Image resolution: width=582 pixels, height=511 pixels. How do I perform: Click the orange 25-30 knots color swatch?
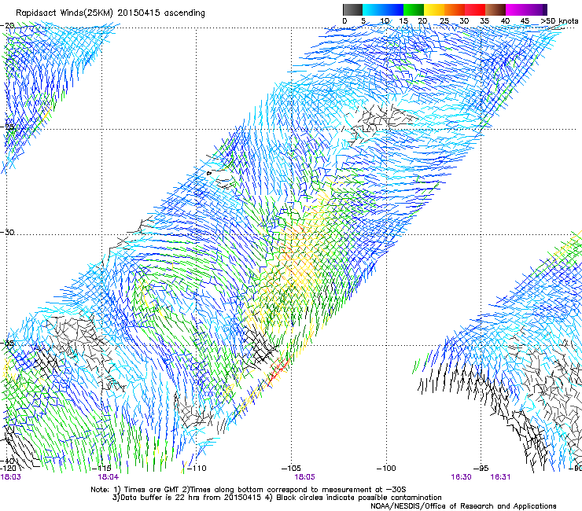point(455,9)
